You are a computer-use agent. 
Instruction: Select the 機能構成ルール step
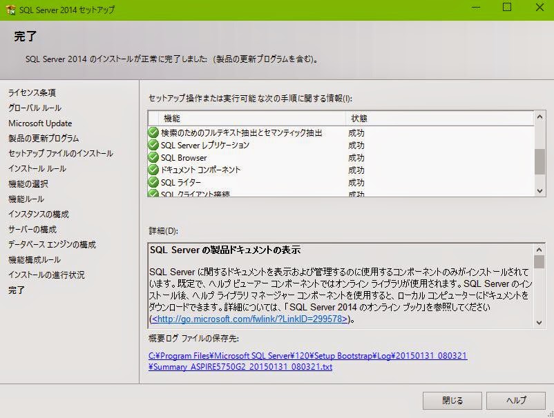click(x=35, y=259)
